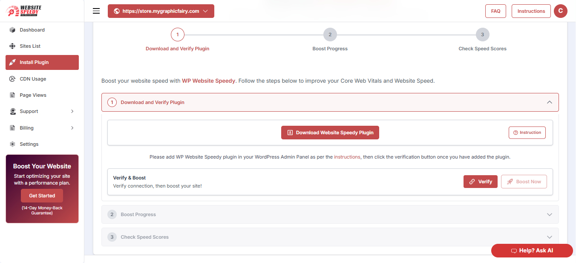
Task: Click step 1 circle in progress tracker
Action: coord(177,35)
